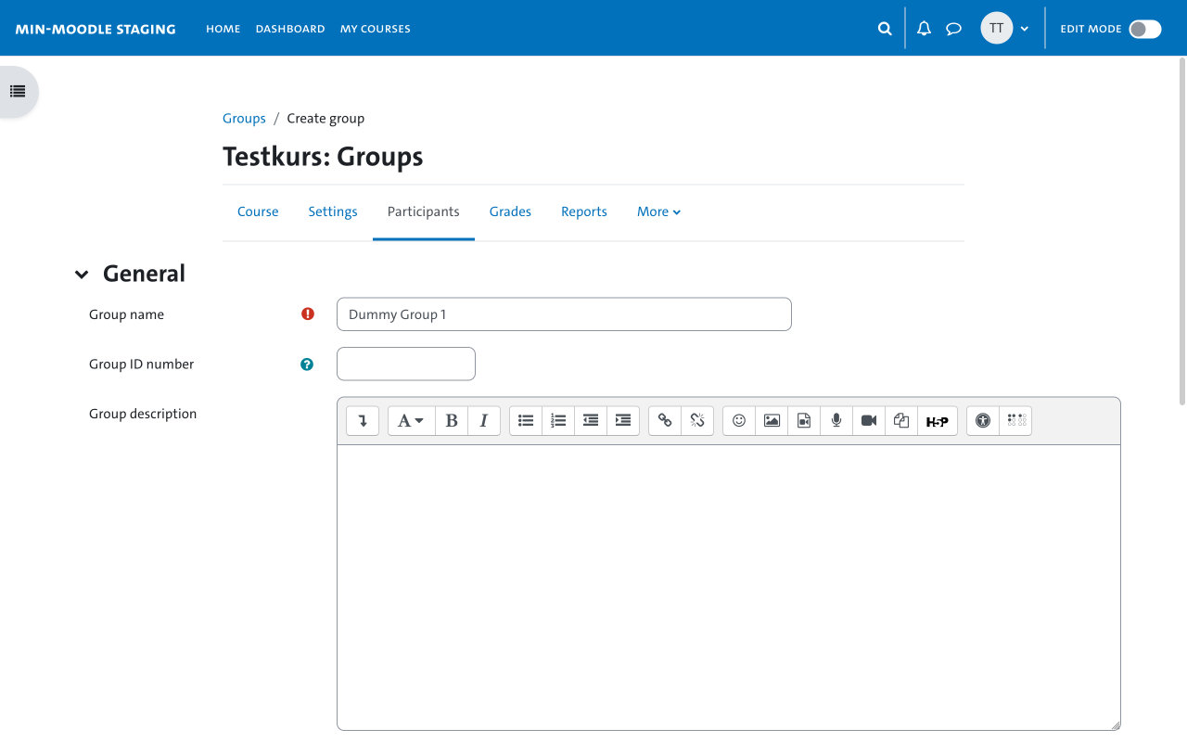Screen dimensions: 1187x742
Task: Show more editor buttons toggle
Action: (x=363, y=421)
